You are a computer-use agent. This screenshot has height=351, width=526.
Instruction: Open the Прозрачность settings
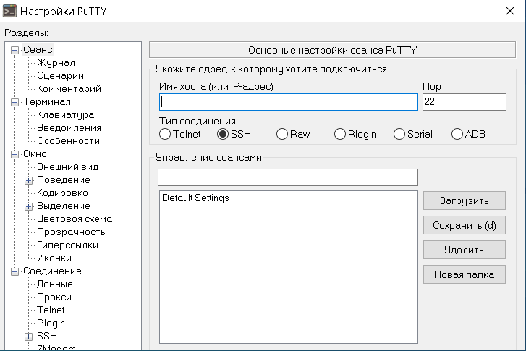click(71, 232)
